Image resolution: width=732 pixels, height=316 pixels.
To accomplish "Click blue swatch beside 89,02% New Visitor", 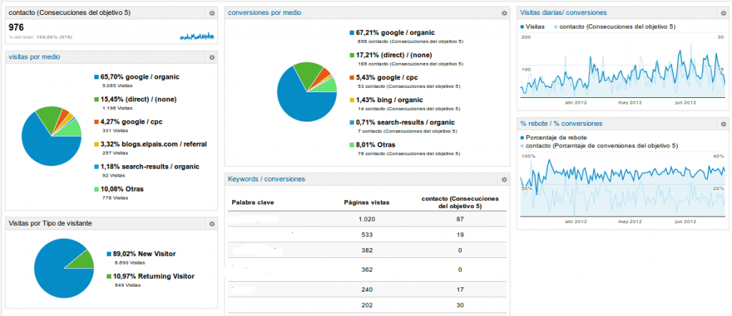I will tap(109, 254).
